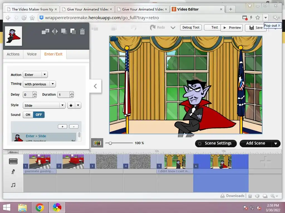The height and width of the screenshot is (213, 285).
Task: Reload the page in the browser
Action: click(24, 17)
